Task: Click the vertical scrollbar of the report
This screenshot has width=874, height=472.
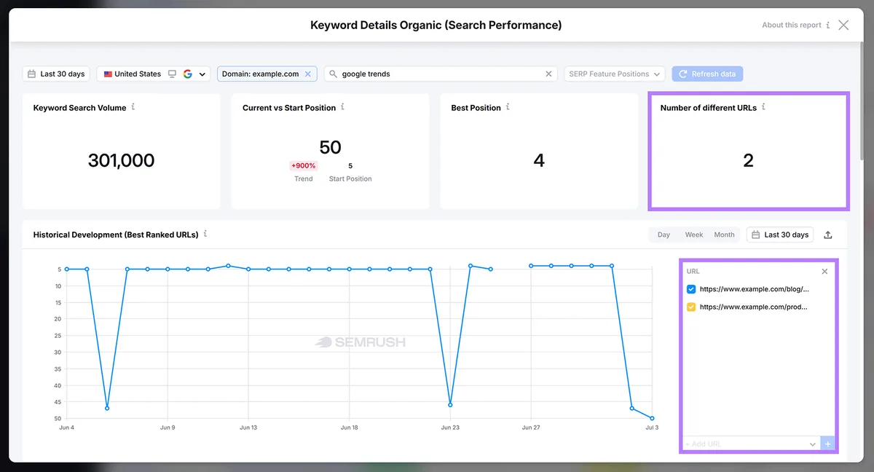Action: pyautogui.click(x=861, y=101)
